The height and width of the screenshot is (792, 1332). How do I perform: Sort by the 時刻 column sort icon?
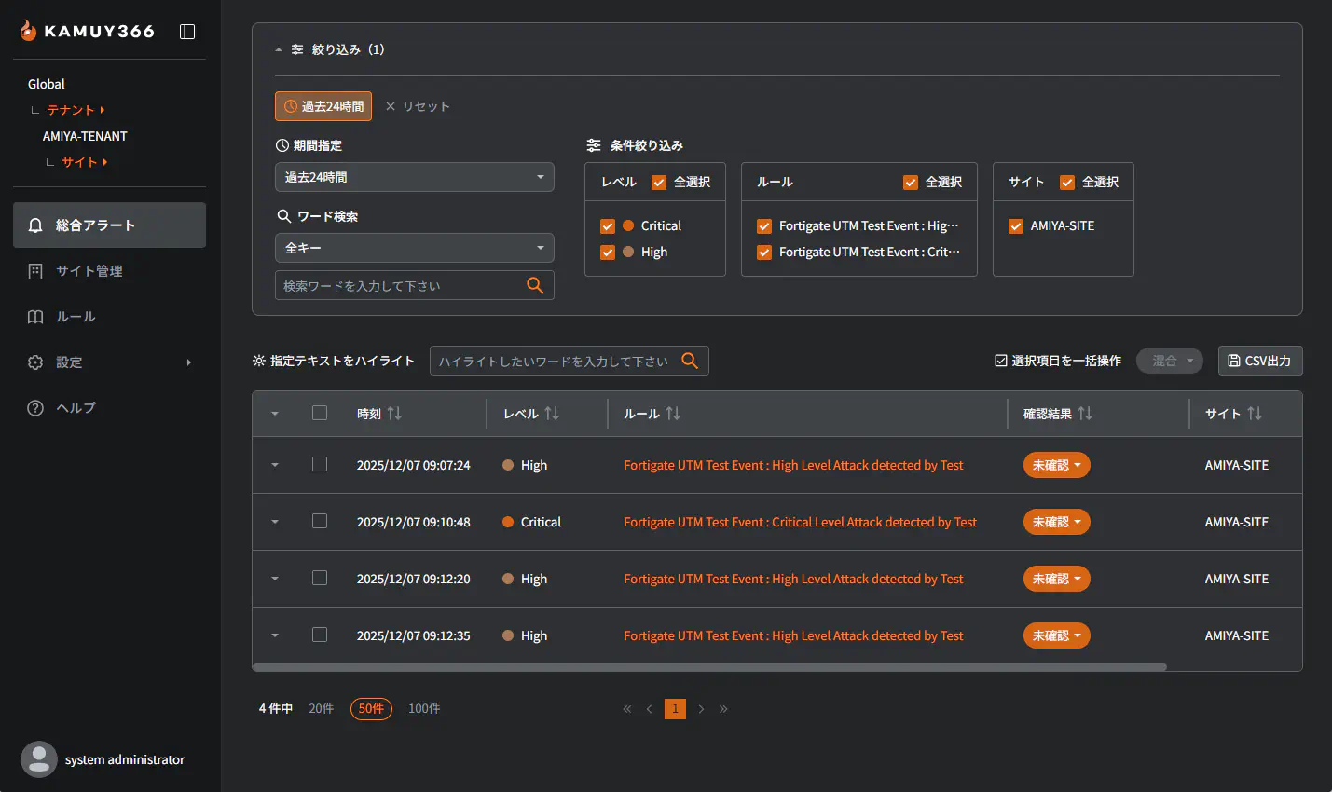[394, 414]
